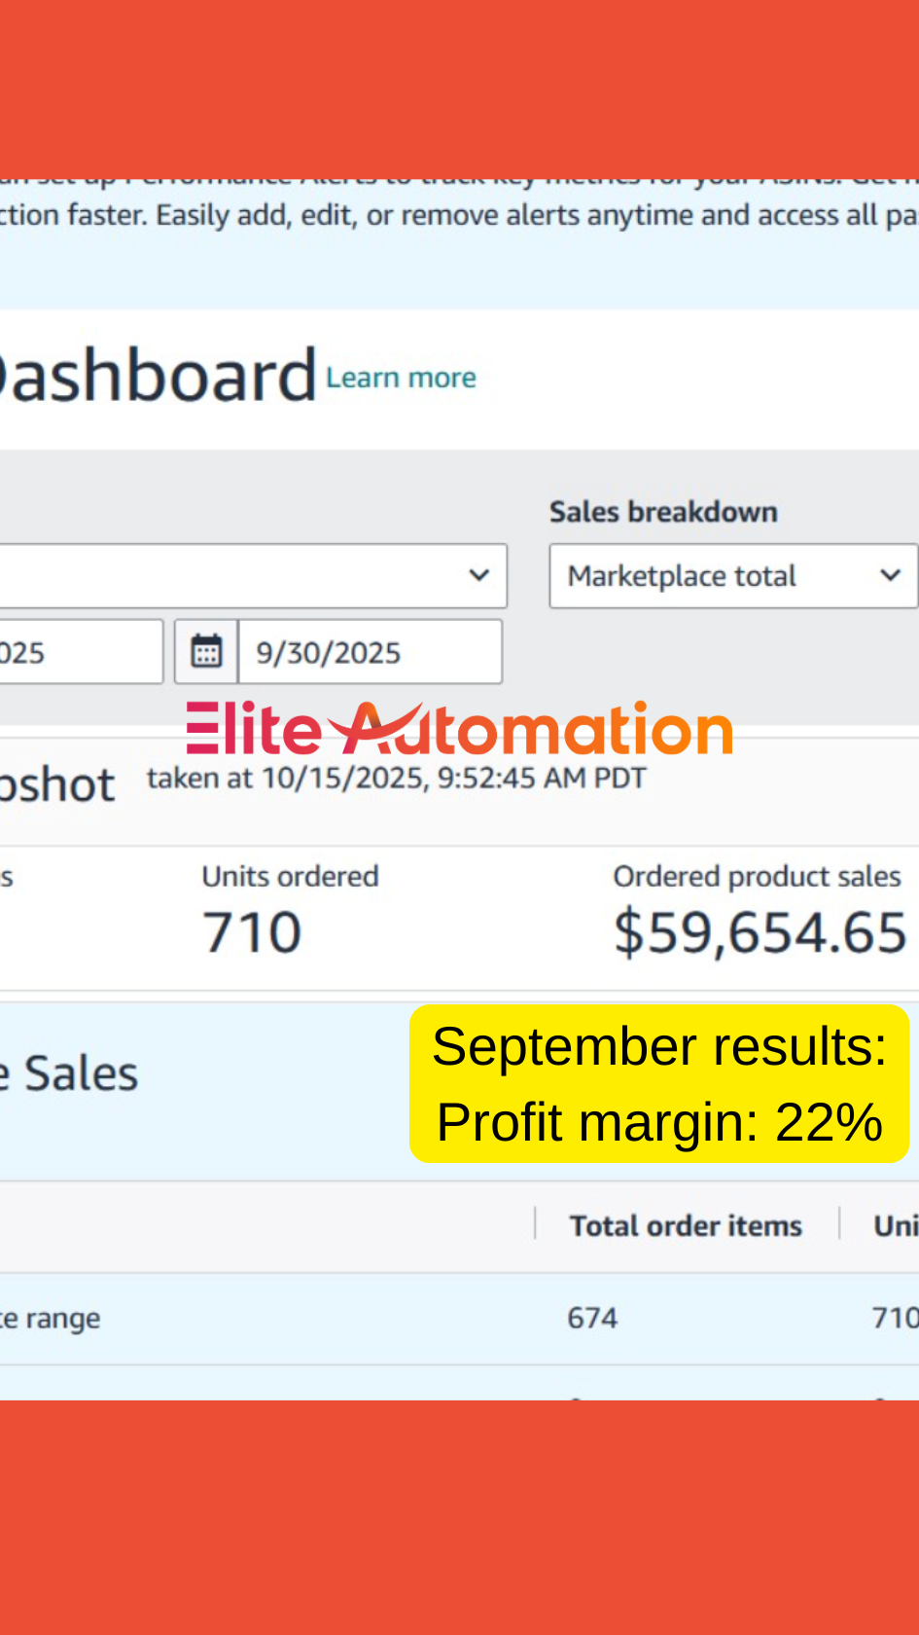Click the calendar icon beside 9/30/2025
919x1635 pixels.
[x=206, y=651]
